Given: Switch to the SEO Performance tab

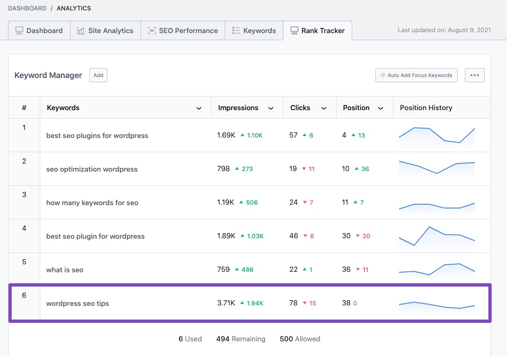Looking at the screenshot, I should click(x=183, y=31).
